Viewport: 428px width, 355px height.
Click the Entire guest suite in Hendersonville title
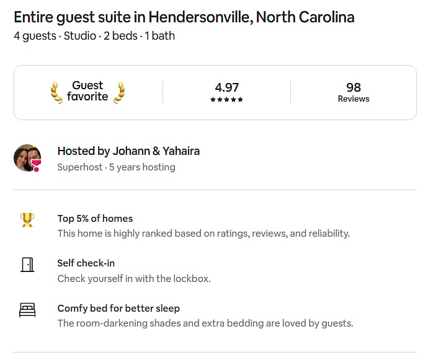pos(184,17)
